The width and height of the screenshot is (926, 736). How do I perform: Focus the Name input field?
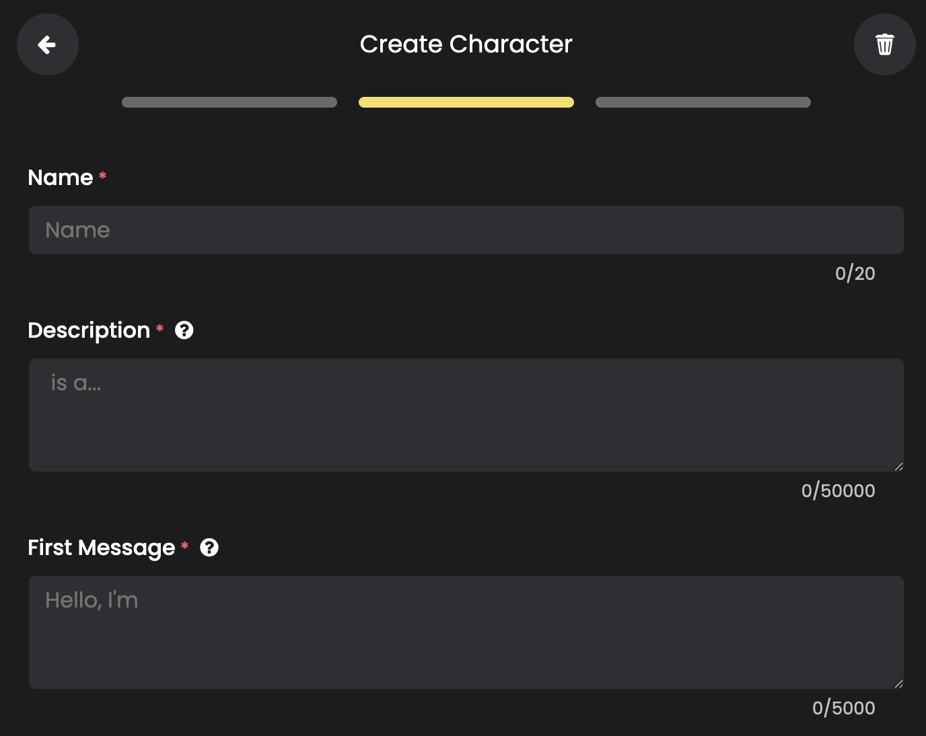466,230
